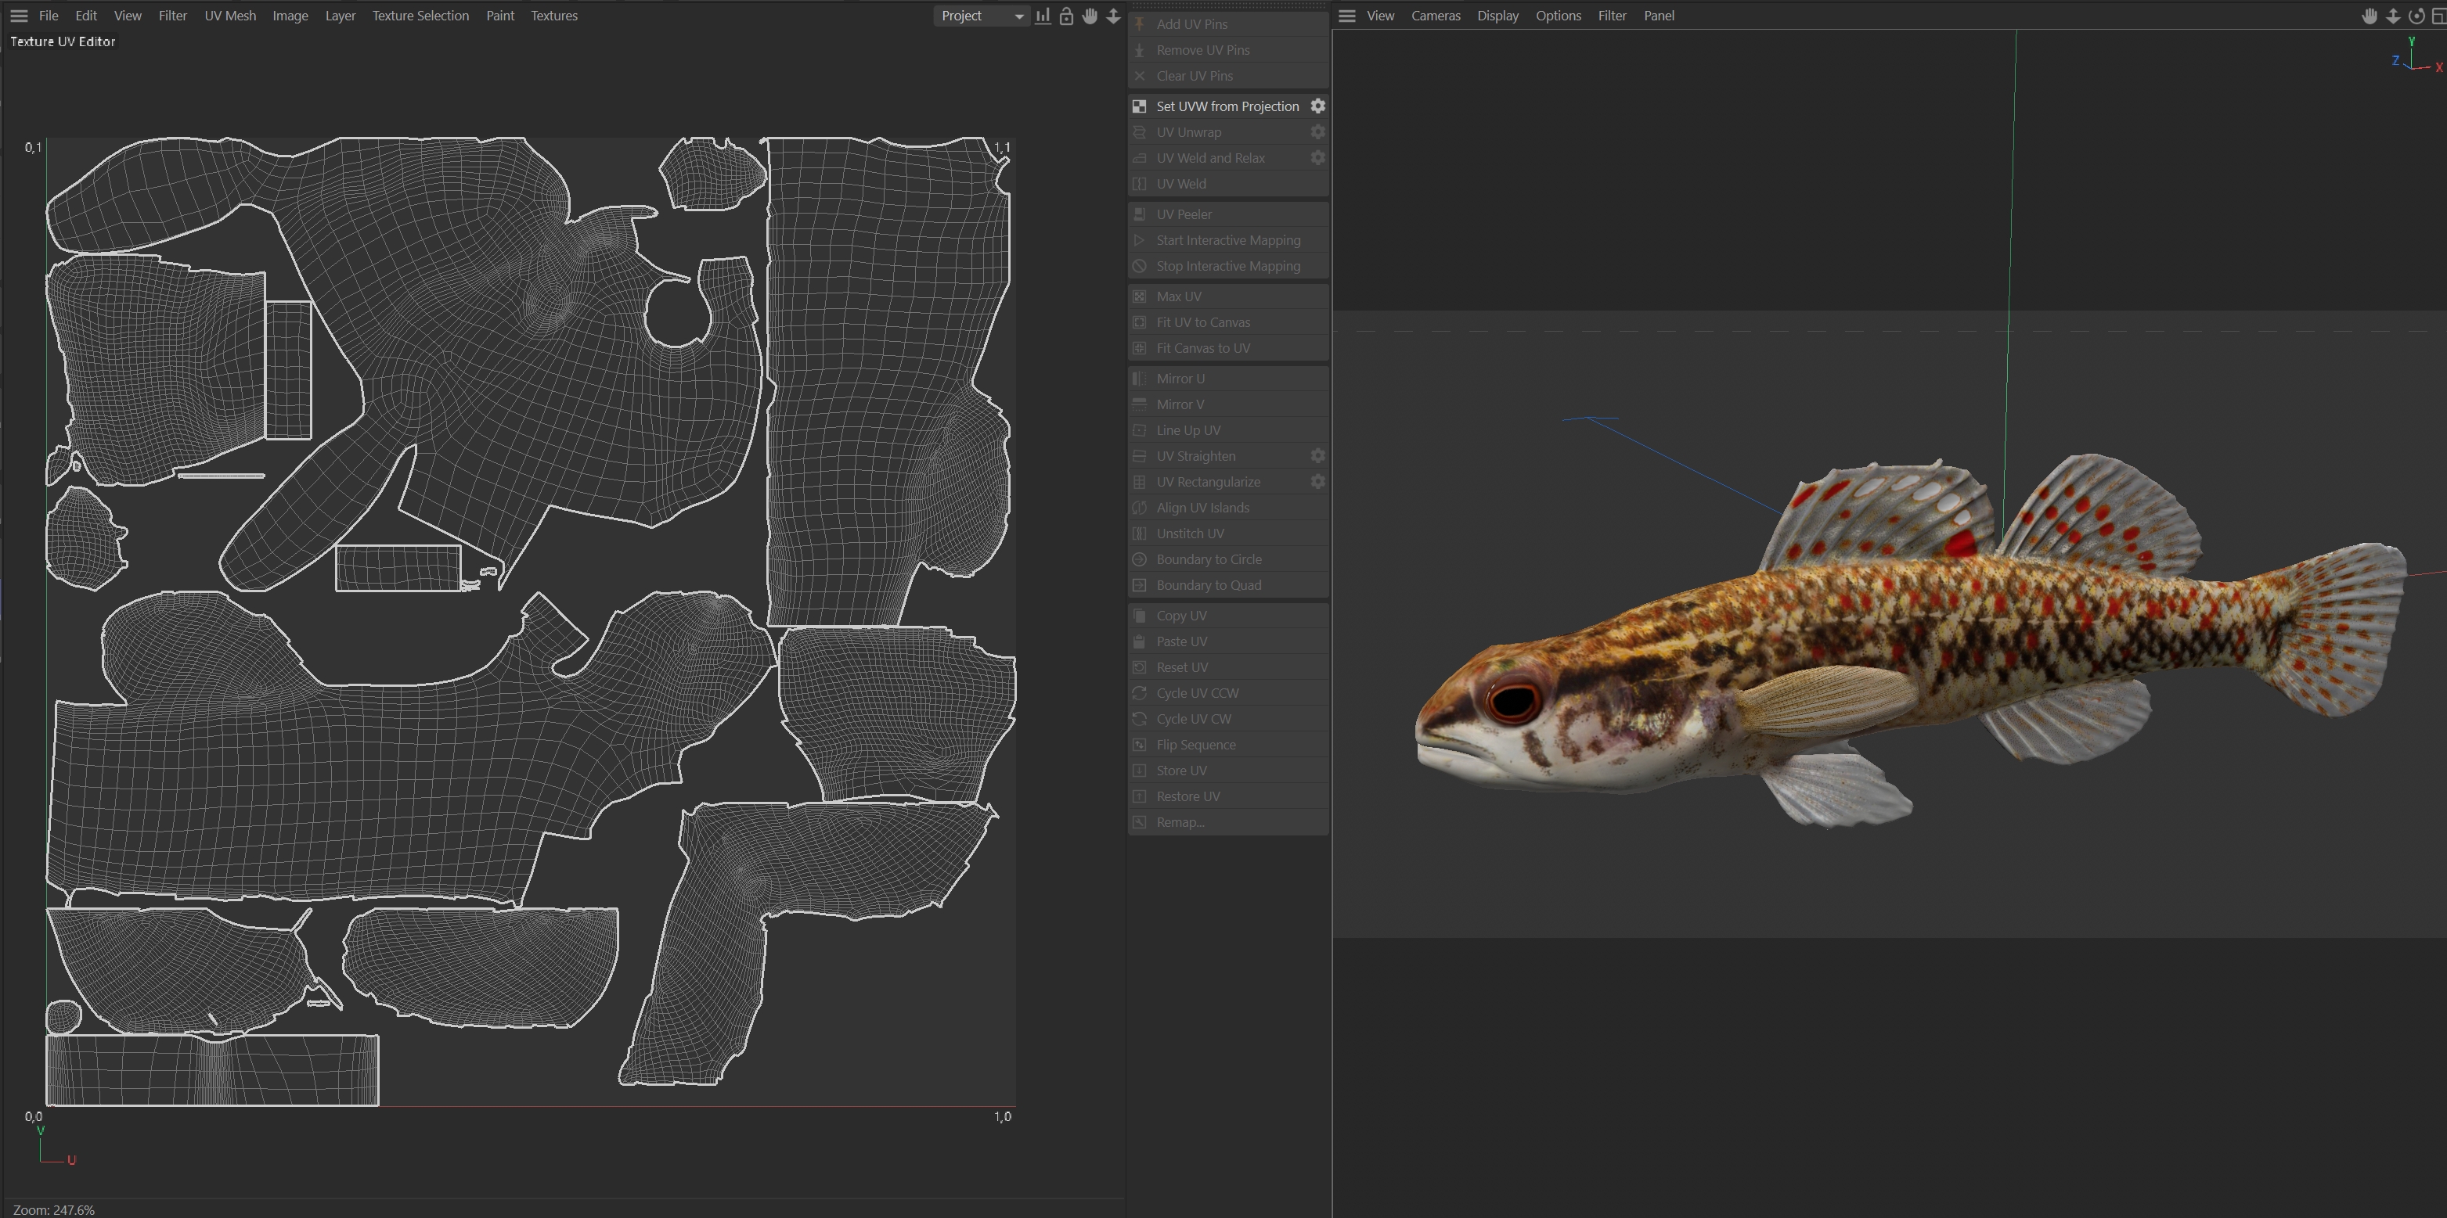Toggle the lock icon in UV editor header

(x=1067, y=16)
